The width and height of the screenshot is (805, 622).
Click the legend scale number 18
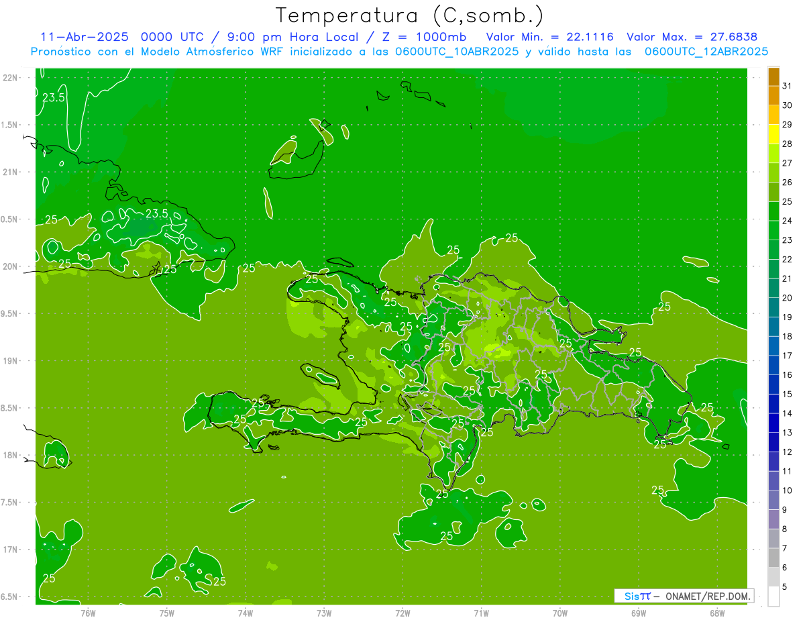click(x=788, y=336)
